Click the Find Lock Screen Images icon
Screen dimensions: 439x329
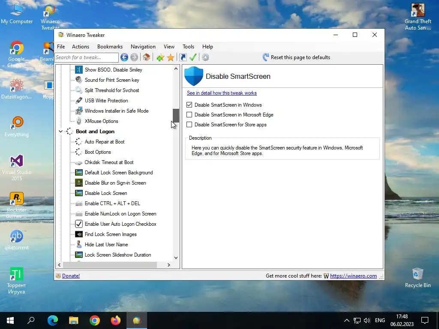79,234
